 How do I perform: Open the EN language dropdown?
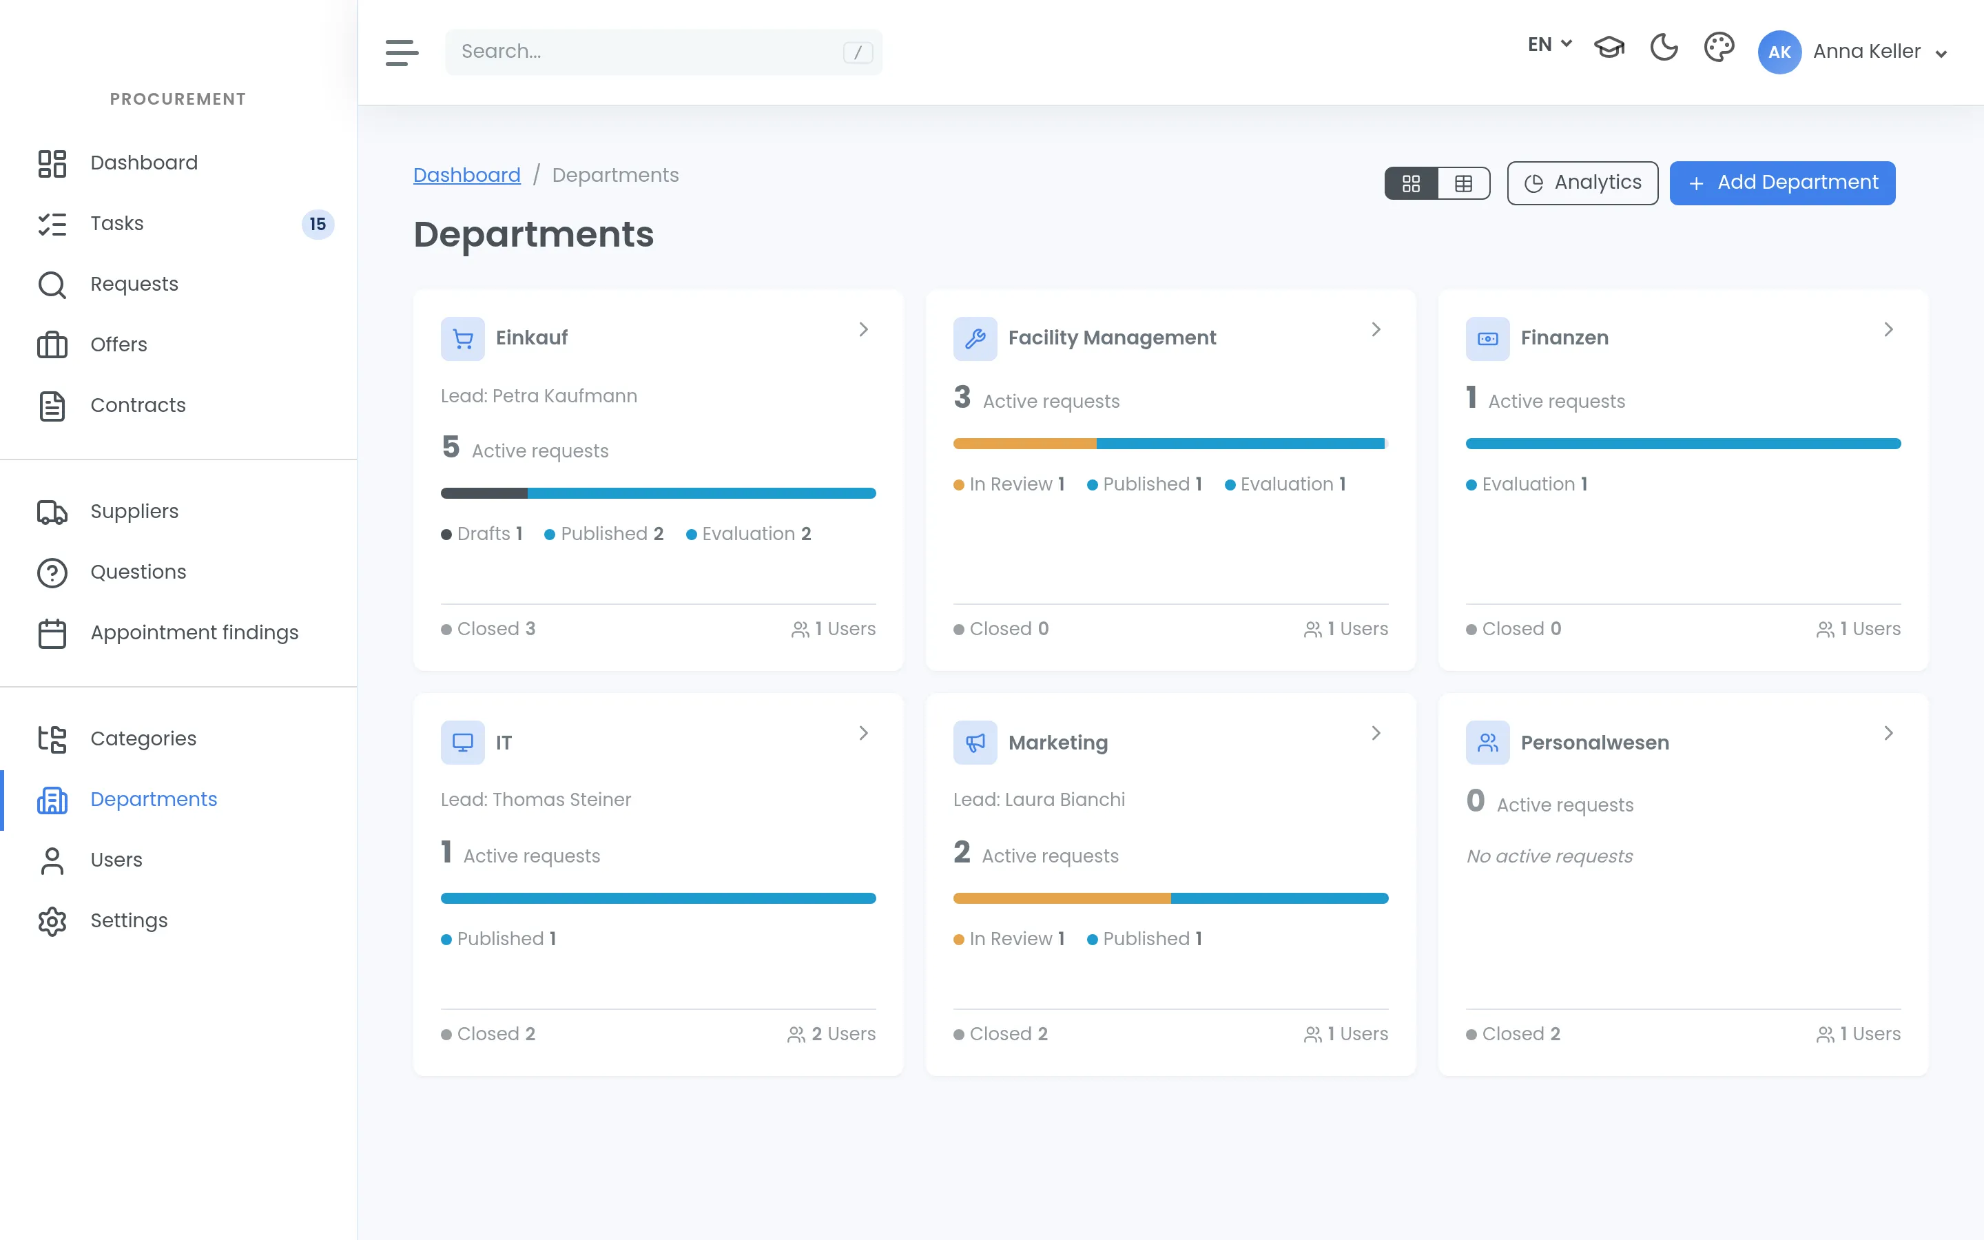(x=1549, y=45)
